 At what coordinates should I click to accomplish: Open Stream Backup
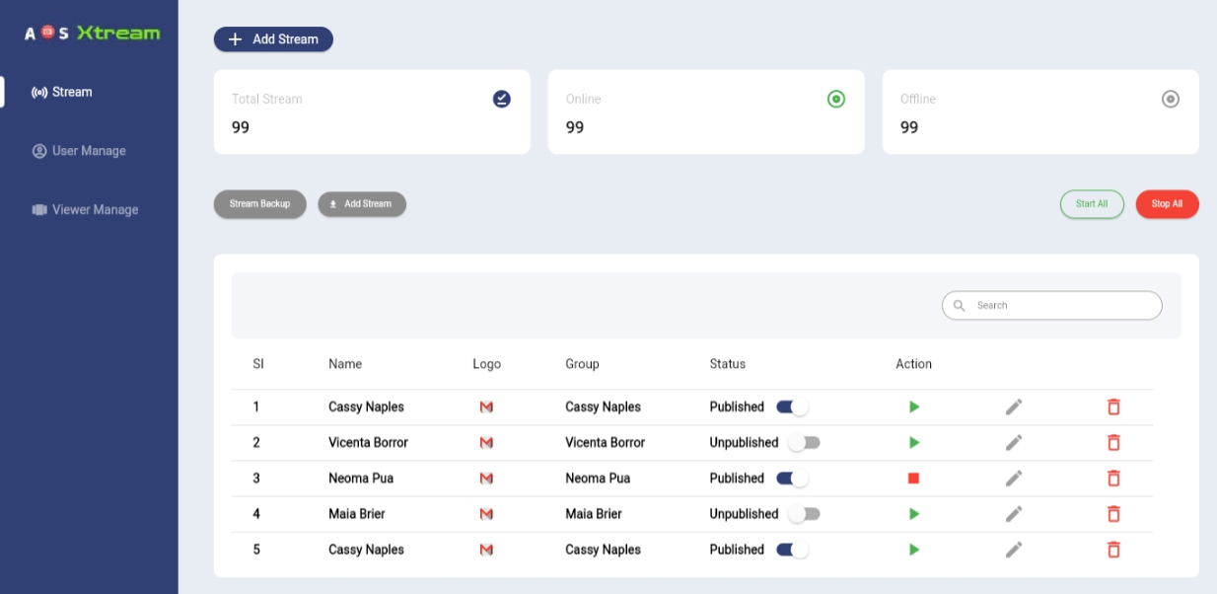click(259, 204)
